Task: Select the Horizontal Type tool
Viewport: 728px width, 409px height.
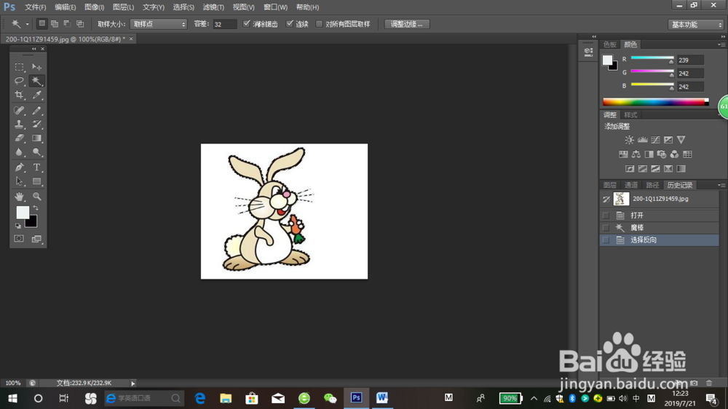Action: point(36,167)
